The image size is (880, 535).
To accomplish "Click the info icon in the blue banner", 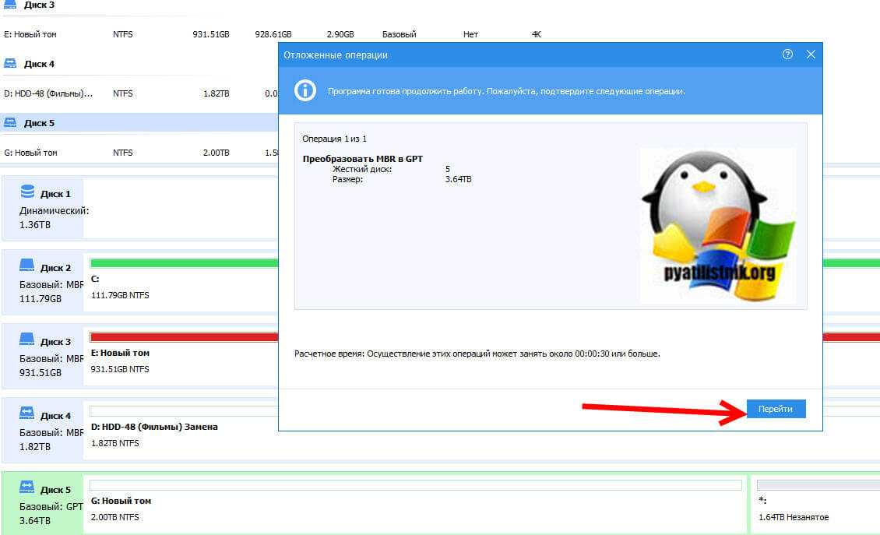I will click(x=304, y=90).
